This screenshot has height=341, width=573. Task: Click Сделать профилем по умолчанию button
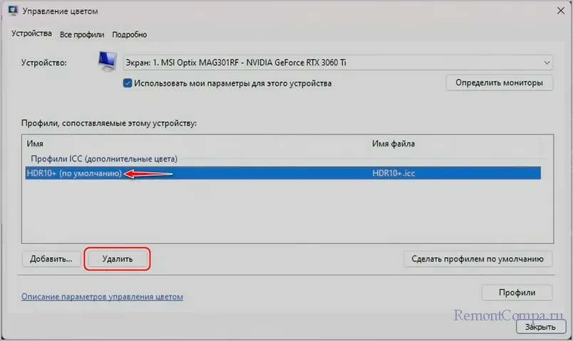pyautogui.click(x=477, y=259)
